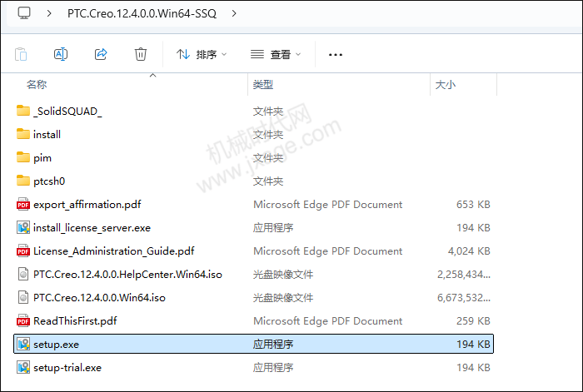Screen dimensions: 583x392
Task: Select the _SolidSQUAD_ folder name
Action: click(67, 111)
